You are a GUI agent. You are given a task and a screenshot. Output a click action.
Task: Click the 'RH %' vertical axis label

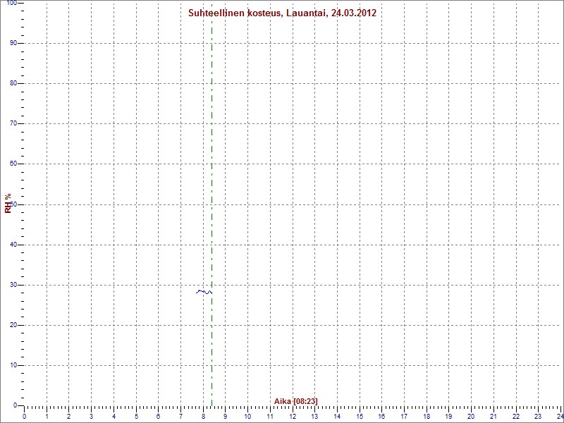pyautogui.click(x=8, y=203)
